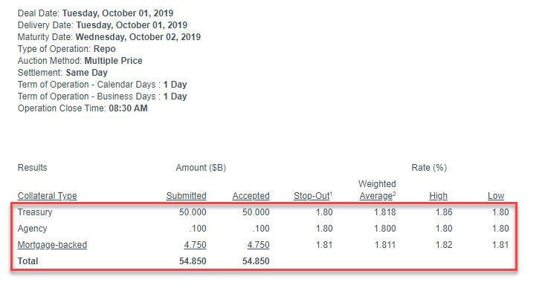Click the Low rate column header

[496, 196]
